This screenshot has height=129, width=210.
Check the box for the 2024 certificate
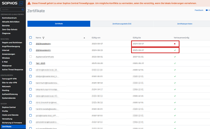[x=31, y=50]
